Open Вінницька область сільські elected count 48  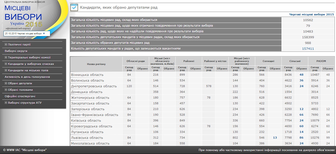click(x=301, y=75)
